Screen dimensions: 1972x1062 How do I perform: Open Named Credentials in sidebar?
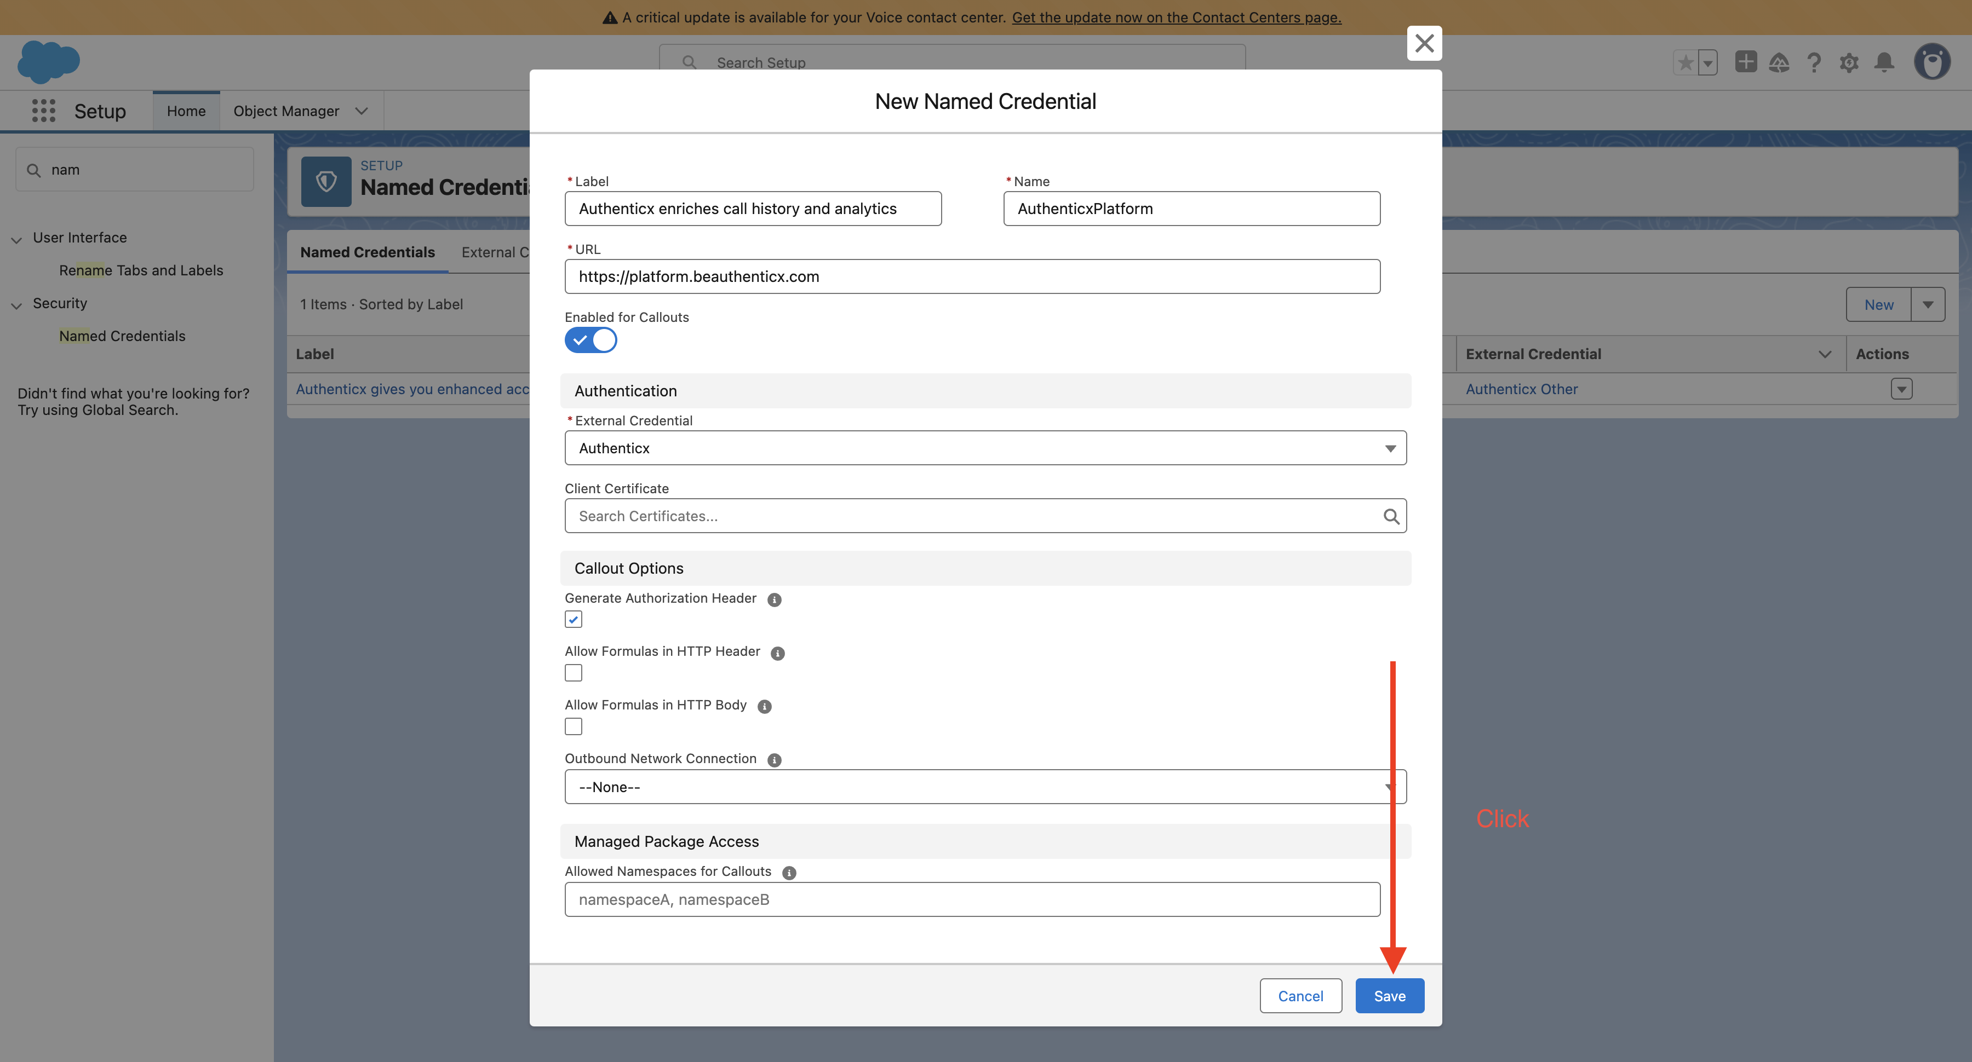point(122,336)
